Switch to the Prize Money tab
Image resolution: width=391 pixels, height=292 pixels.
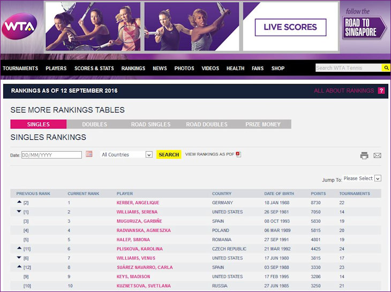click(x=263, y=124)
